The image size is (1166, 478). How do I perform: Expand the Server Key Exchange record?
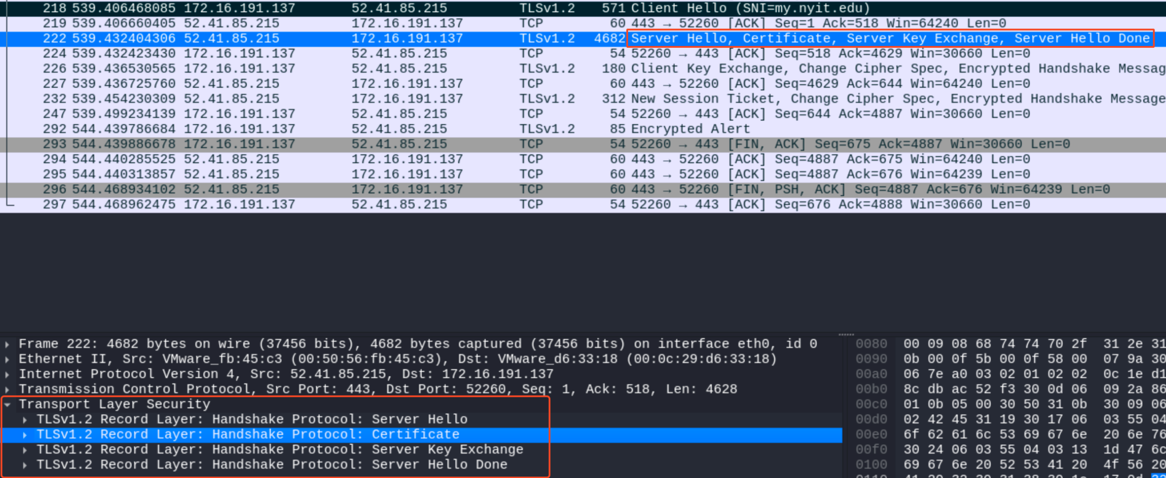tap(25, 450)
